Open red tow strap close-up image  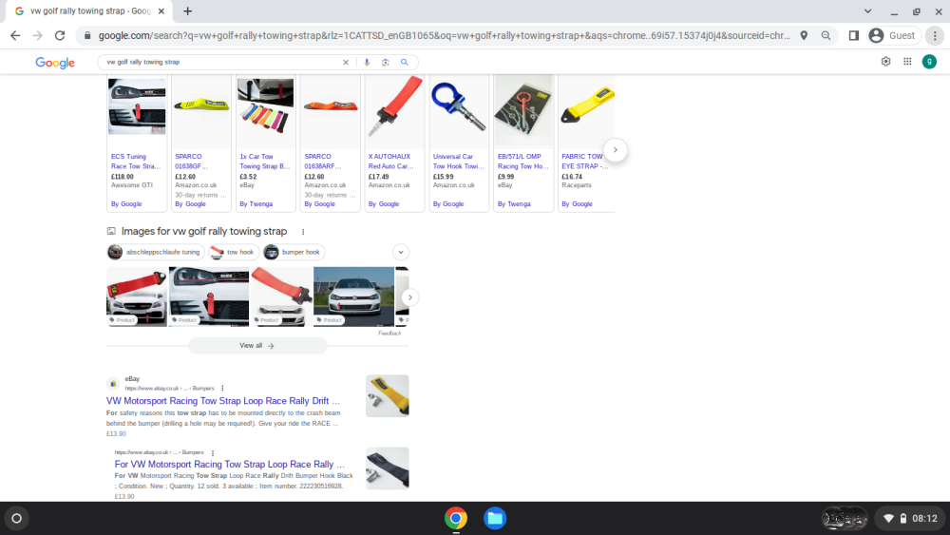click(281, 296)
